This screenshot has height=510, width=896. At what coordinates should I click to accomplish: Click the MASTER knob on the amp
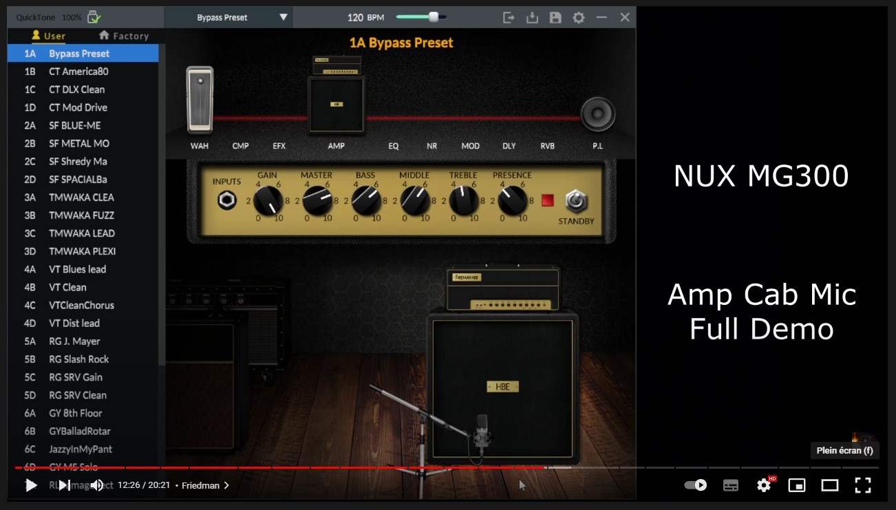[x=317, y=200]
